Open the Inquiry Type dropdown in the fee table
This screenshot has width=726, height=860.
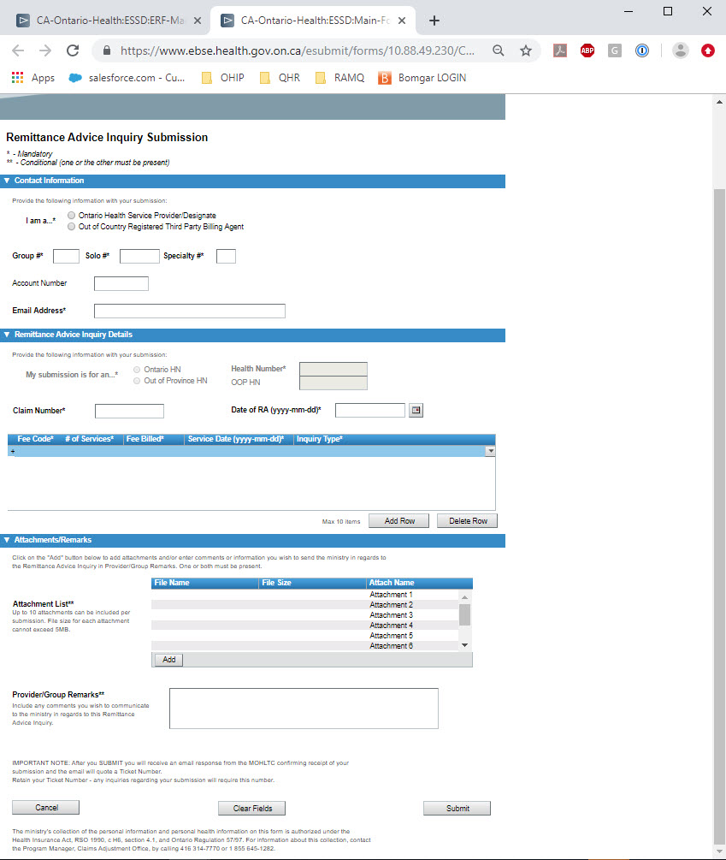tap(492, 450)
